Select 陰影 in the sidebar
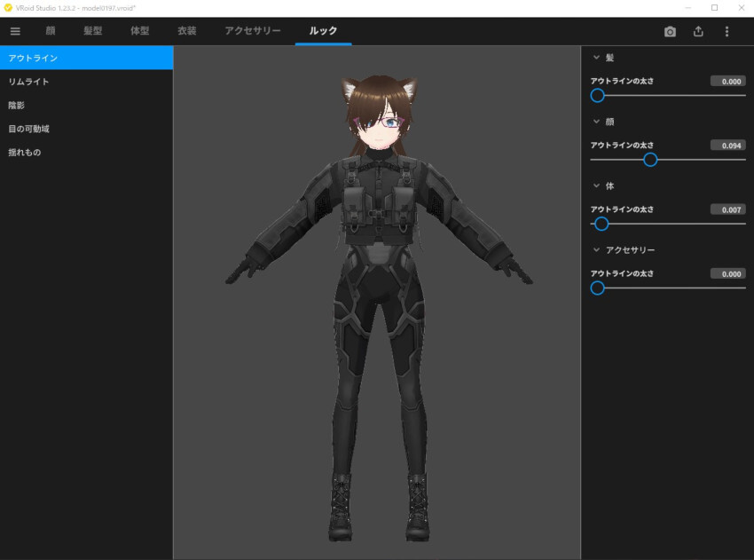 (x=17, y=105)
